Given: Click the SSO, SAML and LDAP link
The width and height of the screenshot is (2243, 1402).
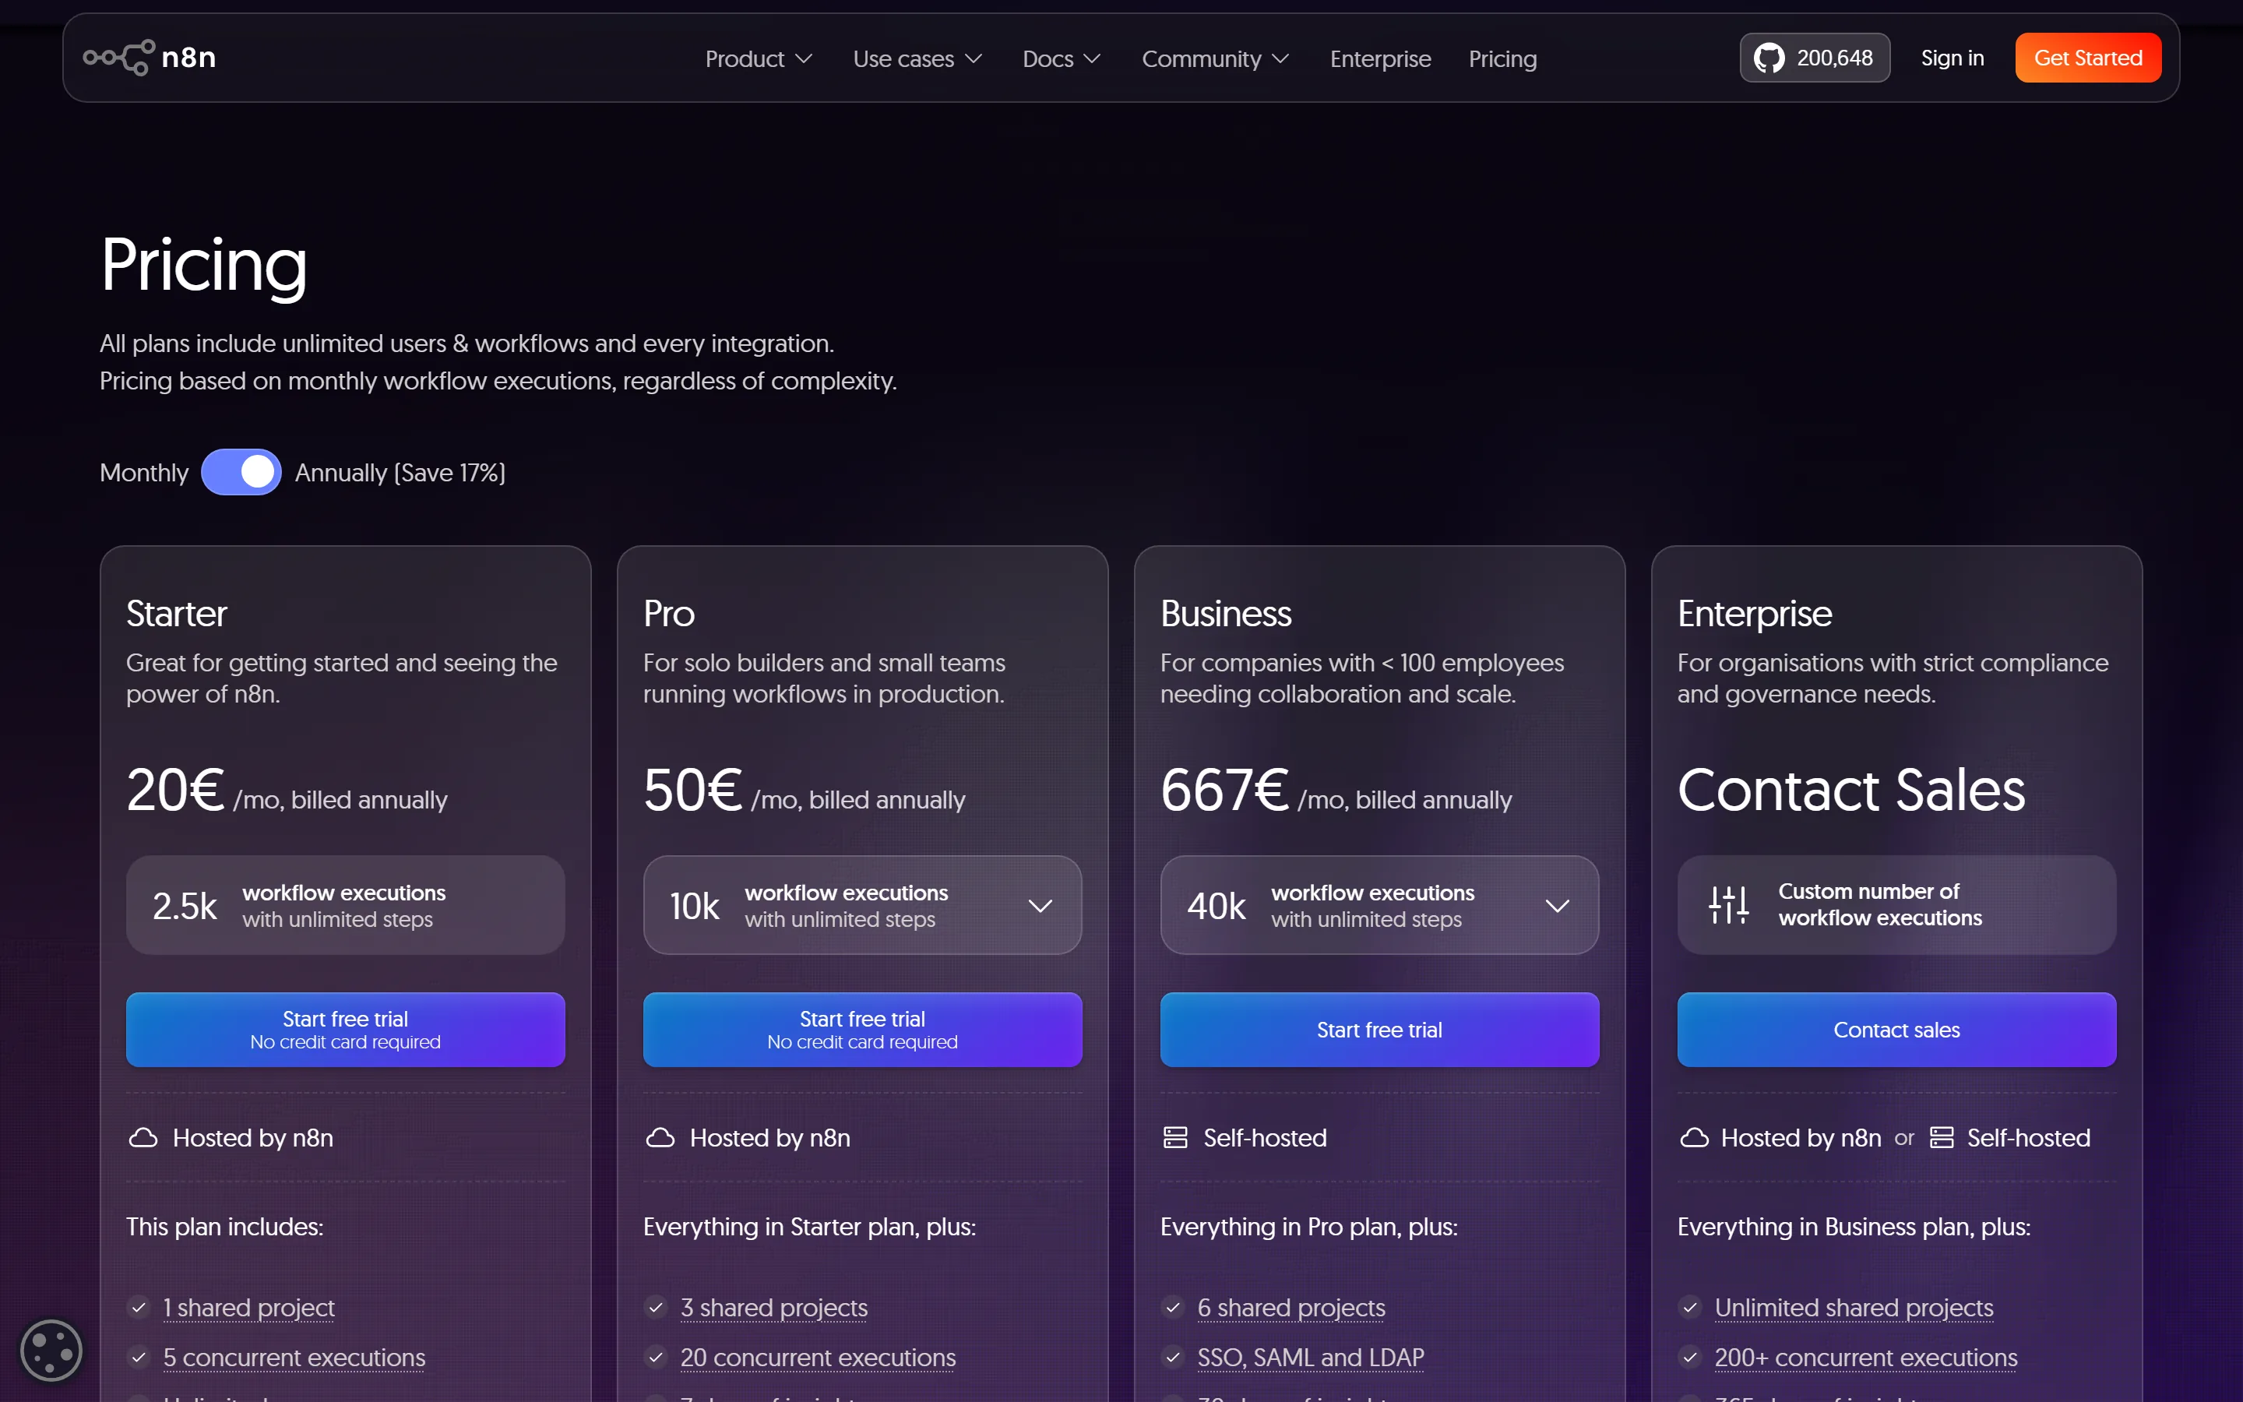Looking at the screenshot, I should (x=1311, y=1358).
